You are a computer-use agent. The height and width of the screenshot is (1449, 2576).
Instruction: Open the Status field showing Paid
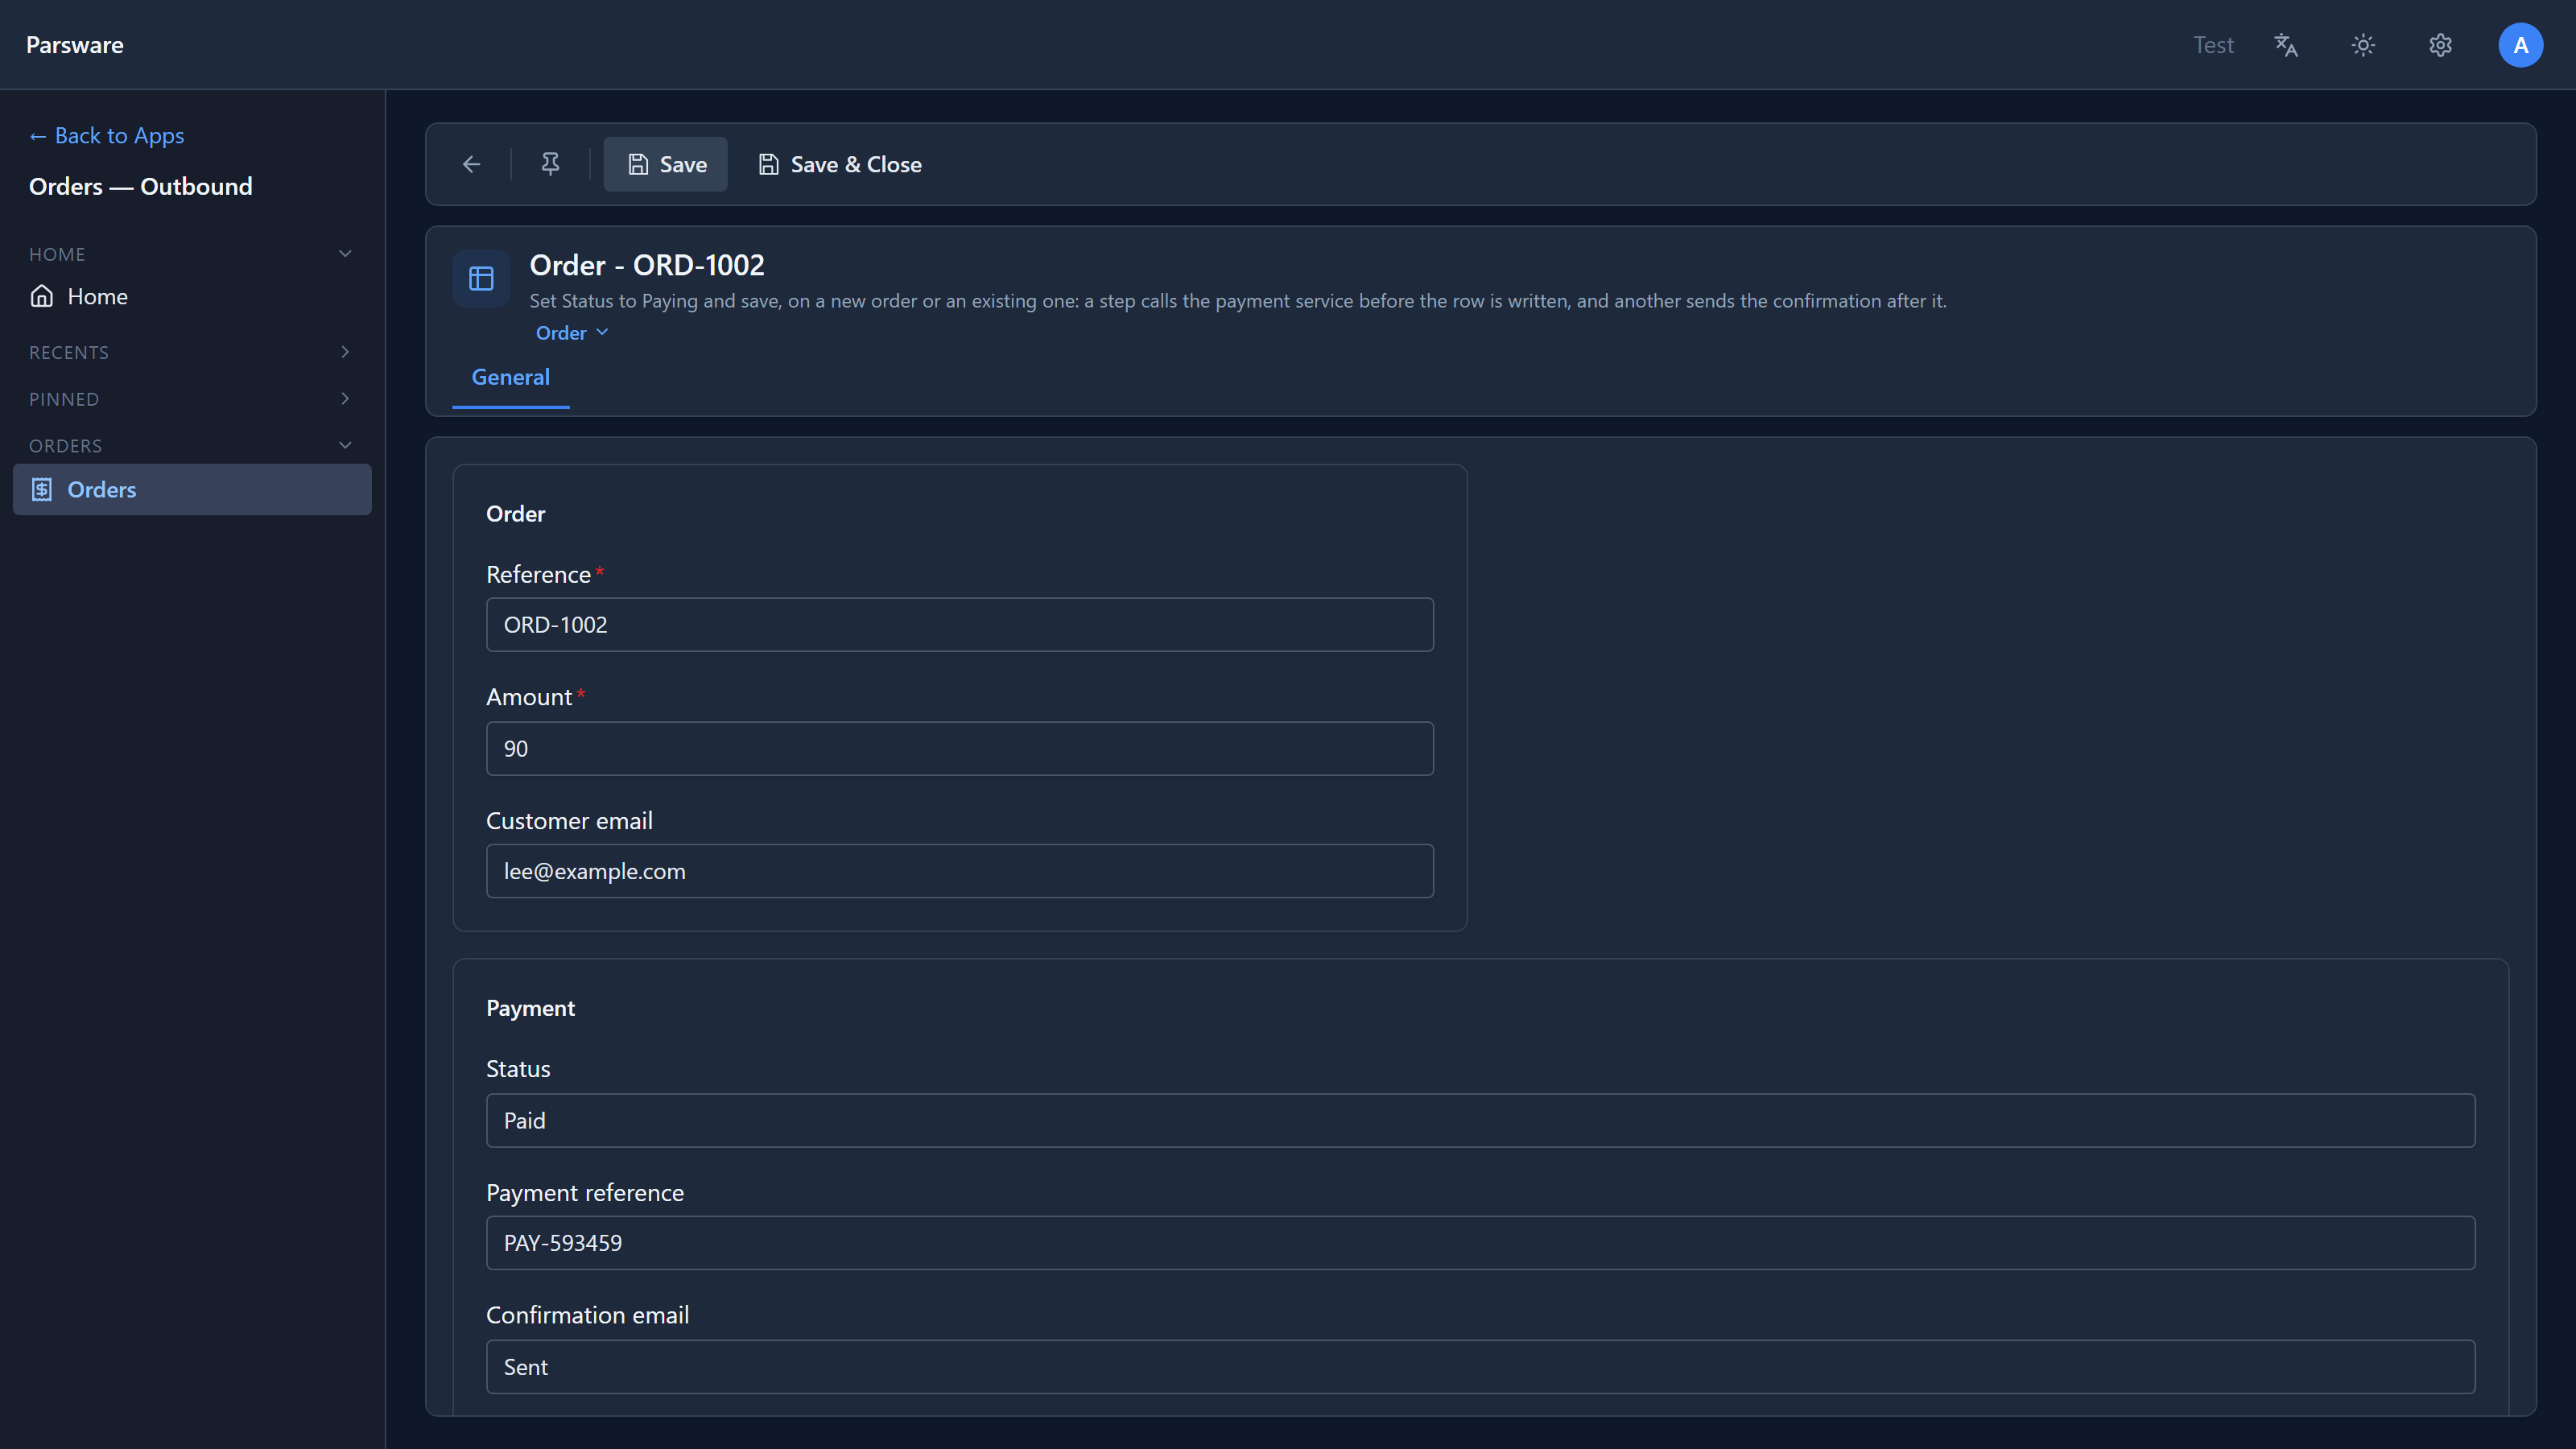[1480, 1120]
